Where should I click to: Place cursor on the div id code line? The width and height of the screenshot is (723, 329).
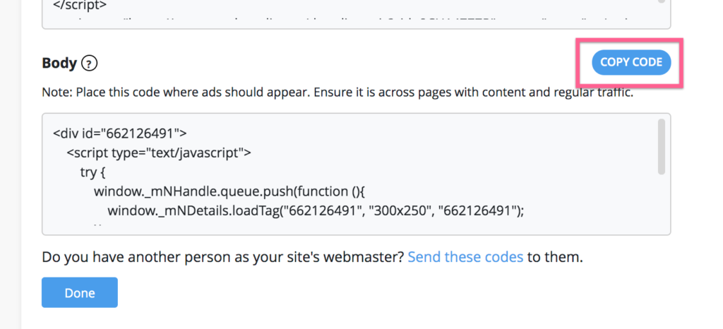[120, 133]
